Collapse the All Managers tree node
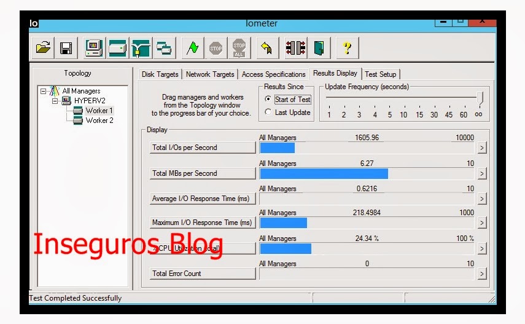This screenshot has width=525, height=324. click(x=44, y=91)
